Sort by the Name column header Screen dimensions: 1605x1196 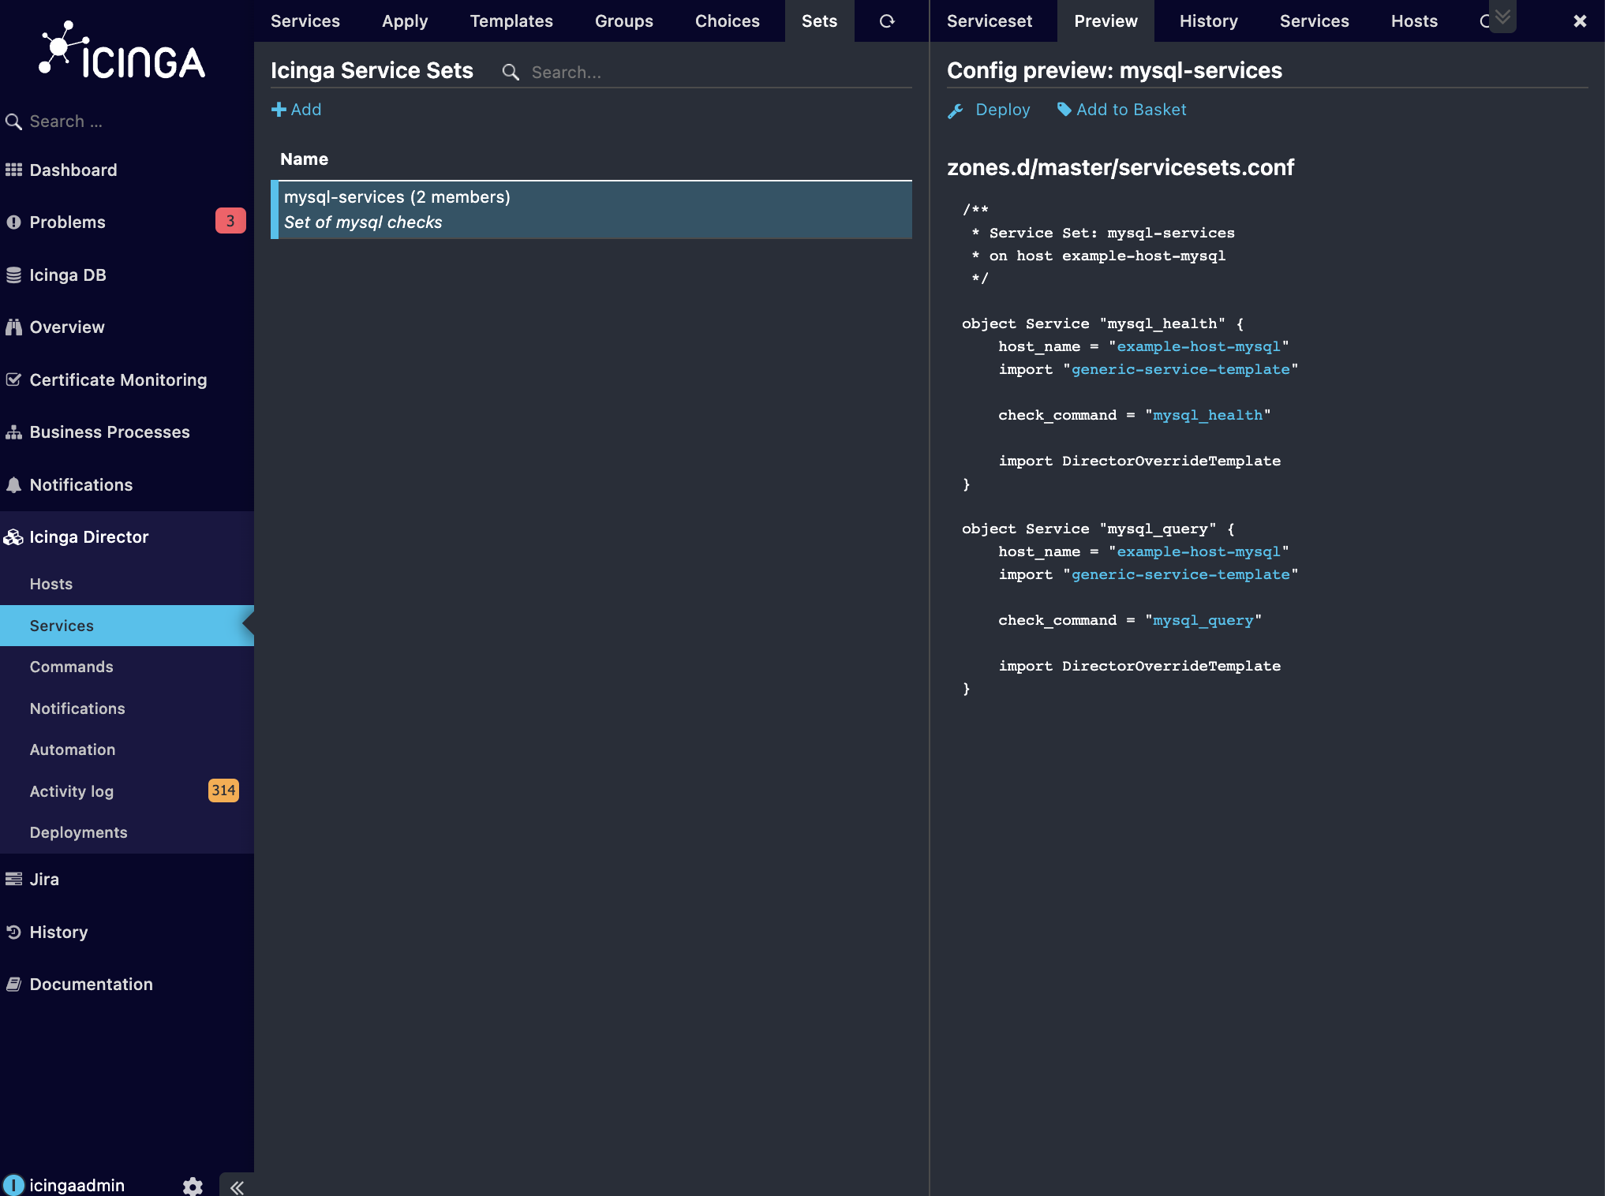[304, 159]
